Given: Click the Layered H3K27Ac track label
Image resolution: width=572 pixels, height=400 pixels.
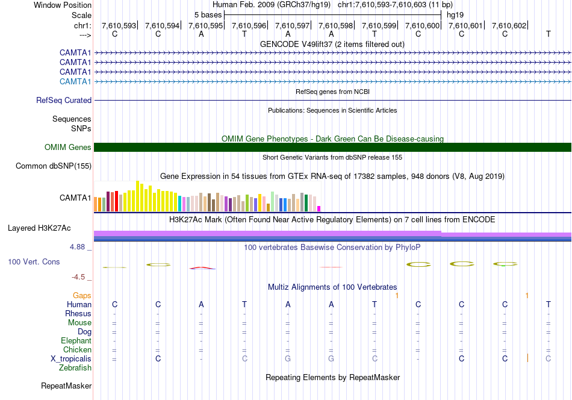Looking at the screenshot, I should click(x=39, y=228).
